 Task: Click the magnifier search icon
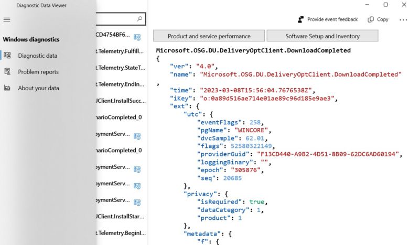(x=139, y=19)
